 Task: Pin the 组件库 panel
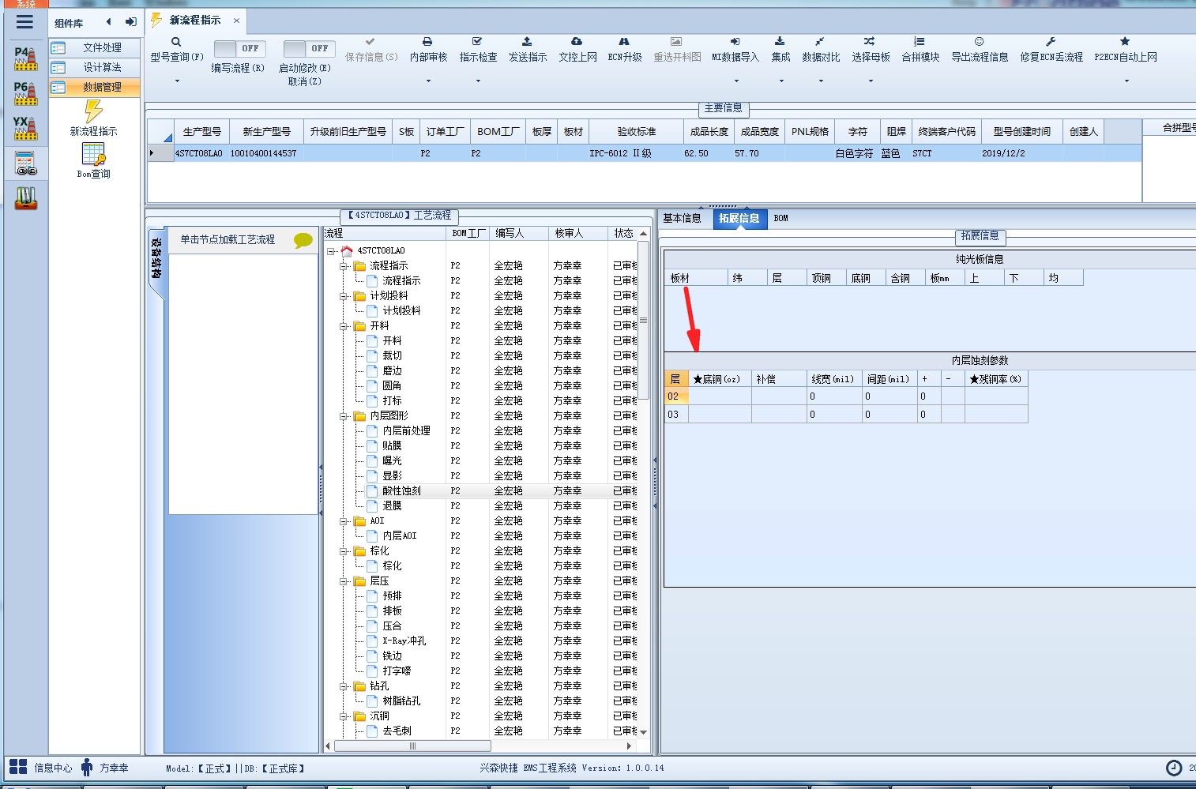130,22
